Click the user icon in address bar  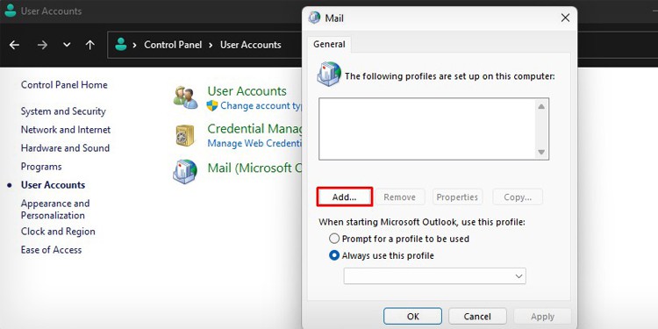pos(121,44)
